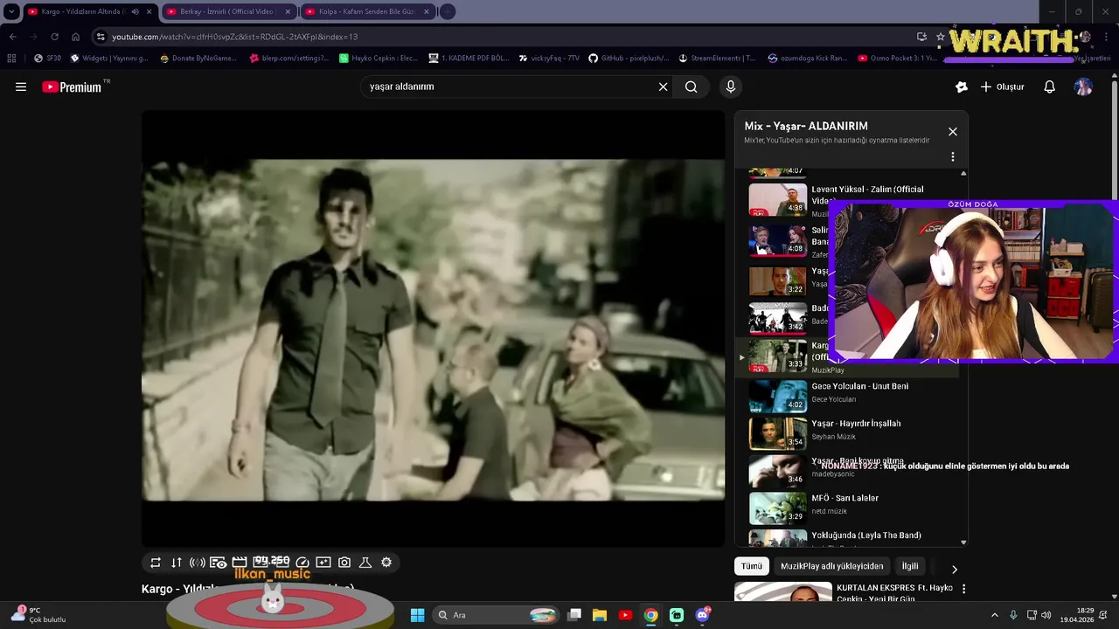Viewport: 1119px width, 629px height.
Task: Open the browser home page
Action: [x=75, y=37]
